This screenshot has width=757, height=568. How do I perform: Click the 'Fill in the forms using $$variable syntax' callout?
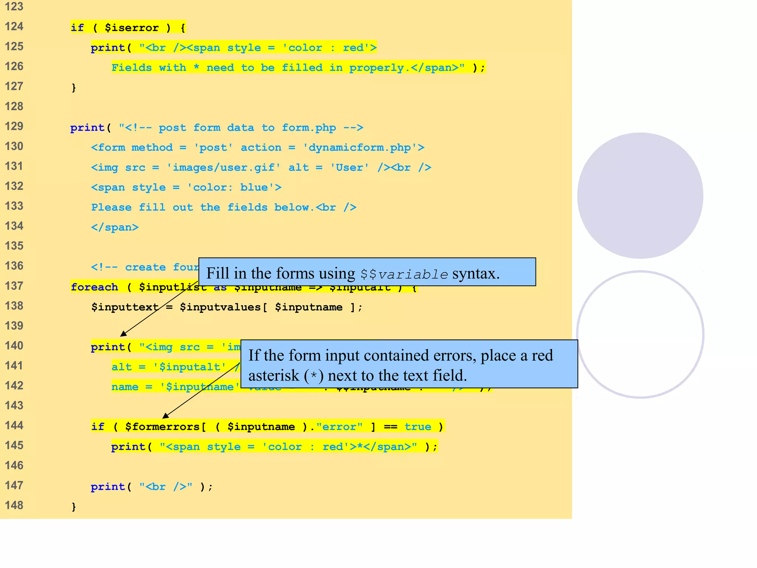pos(367,272)
